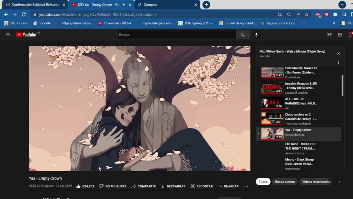The height and width of the screenshot is (199, 353).
Task: Select the Banda sonora filter chip
Action: [285, 182]
